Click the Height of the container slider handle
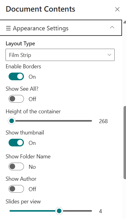This screenshot has height=219, width=126. (x=12, y=121)
